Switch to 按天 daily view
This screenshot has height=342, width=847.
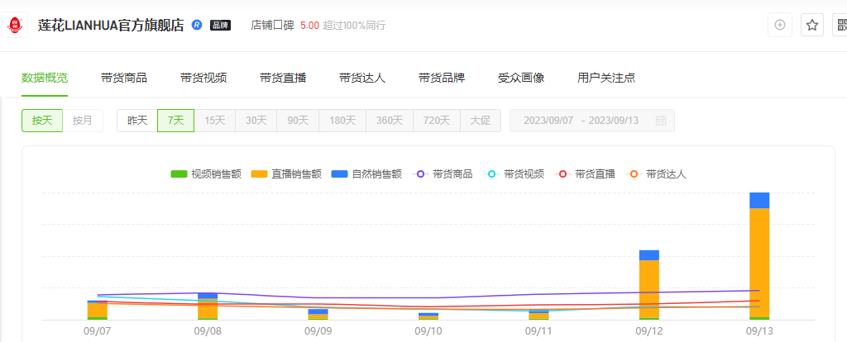42,121
